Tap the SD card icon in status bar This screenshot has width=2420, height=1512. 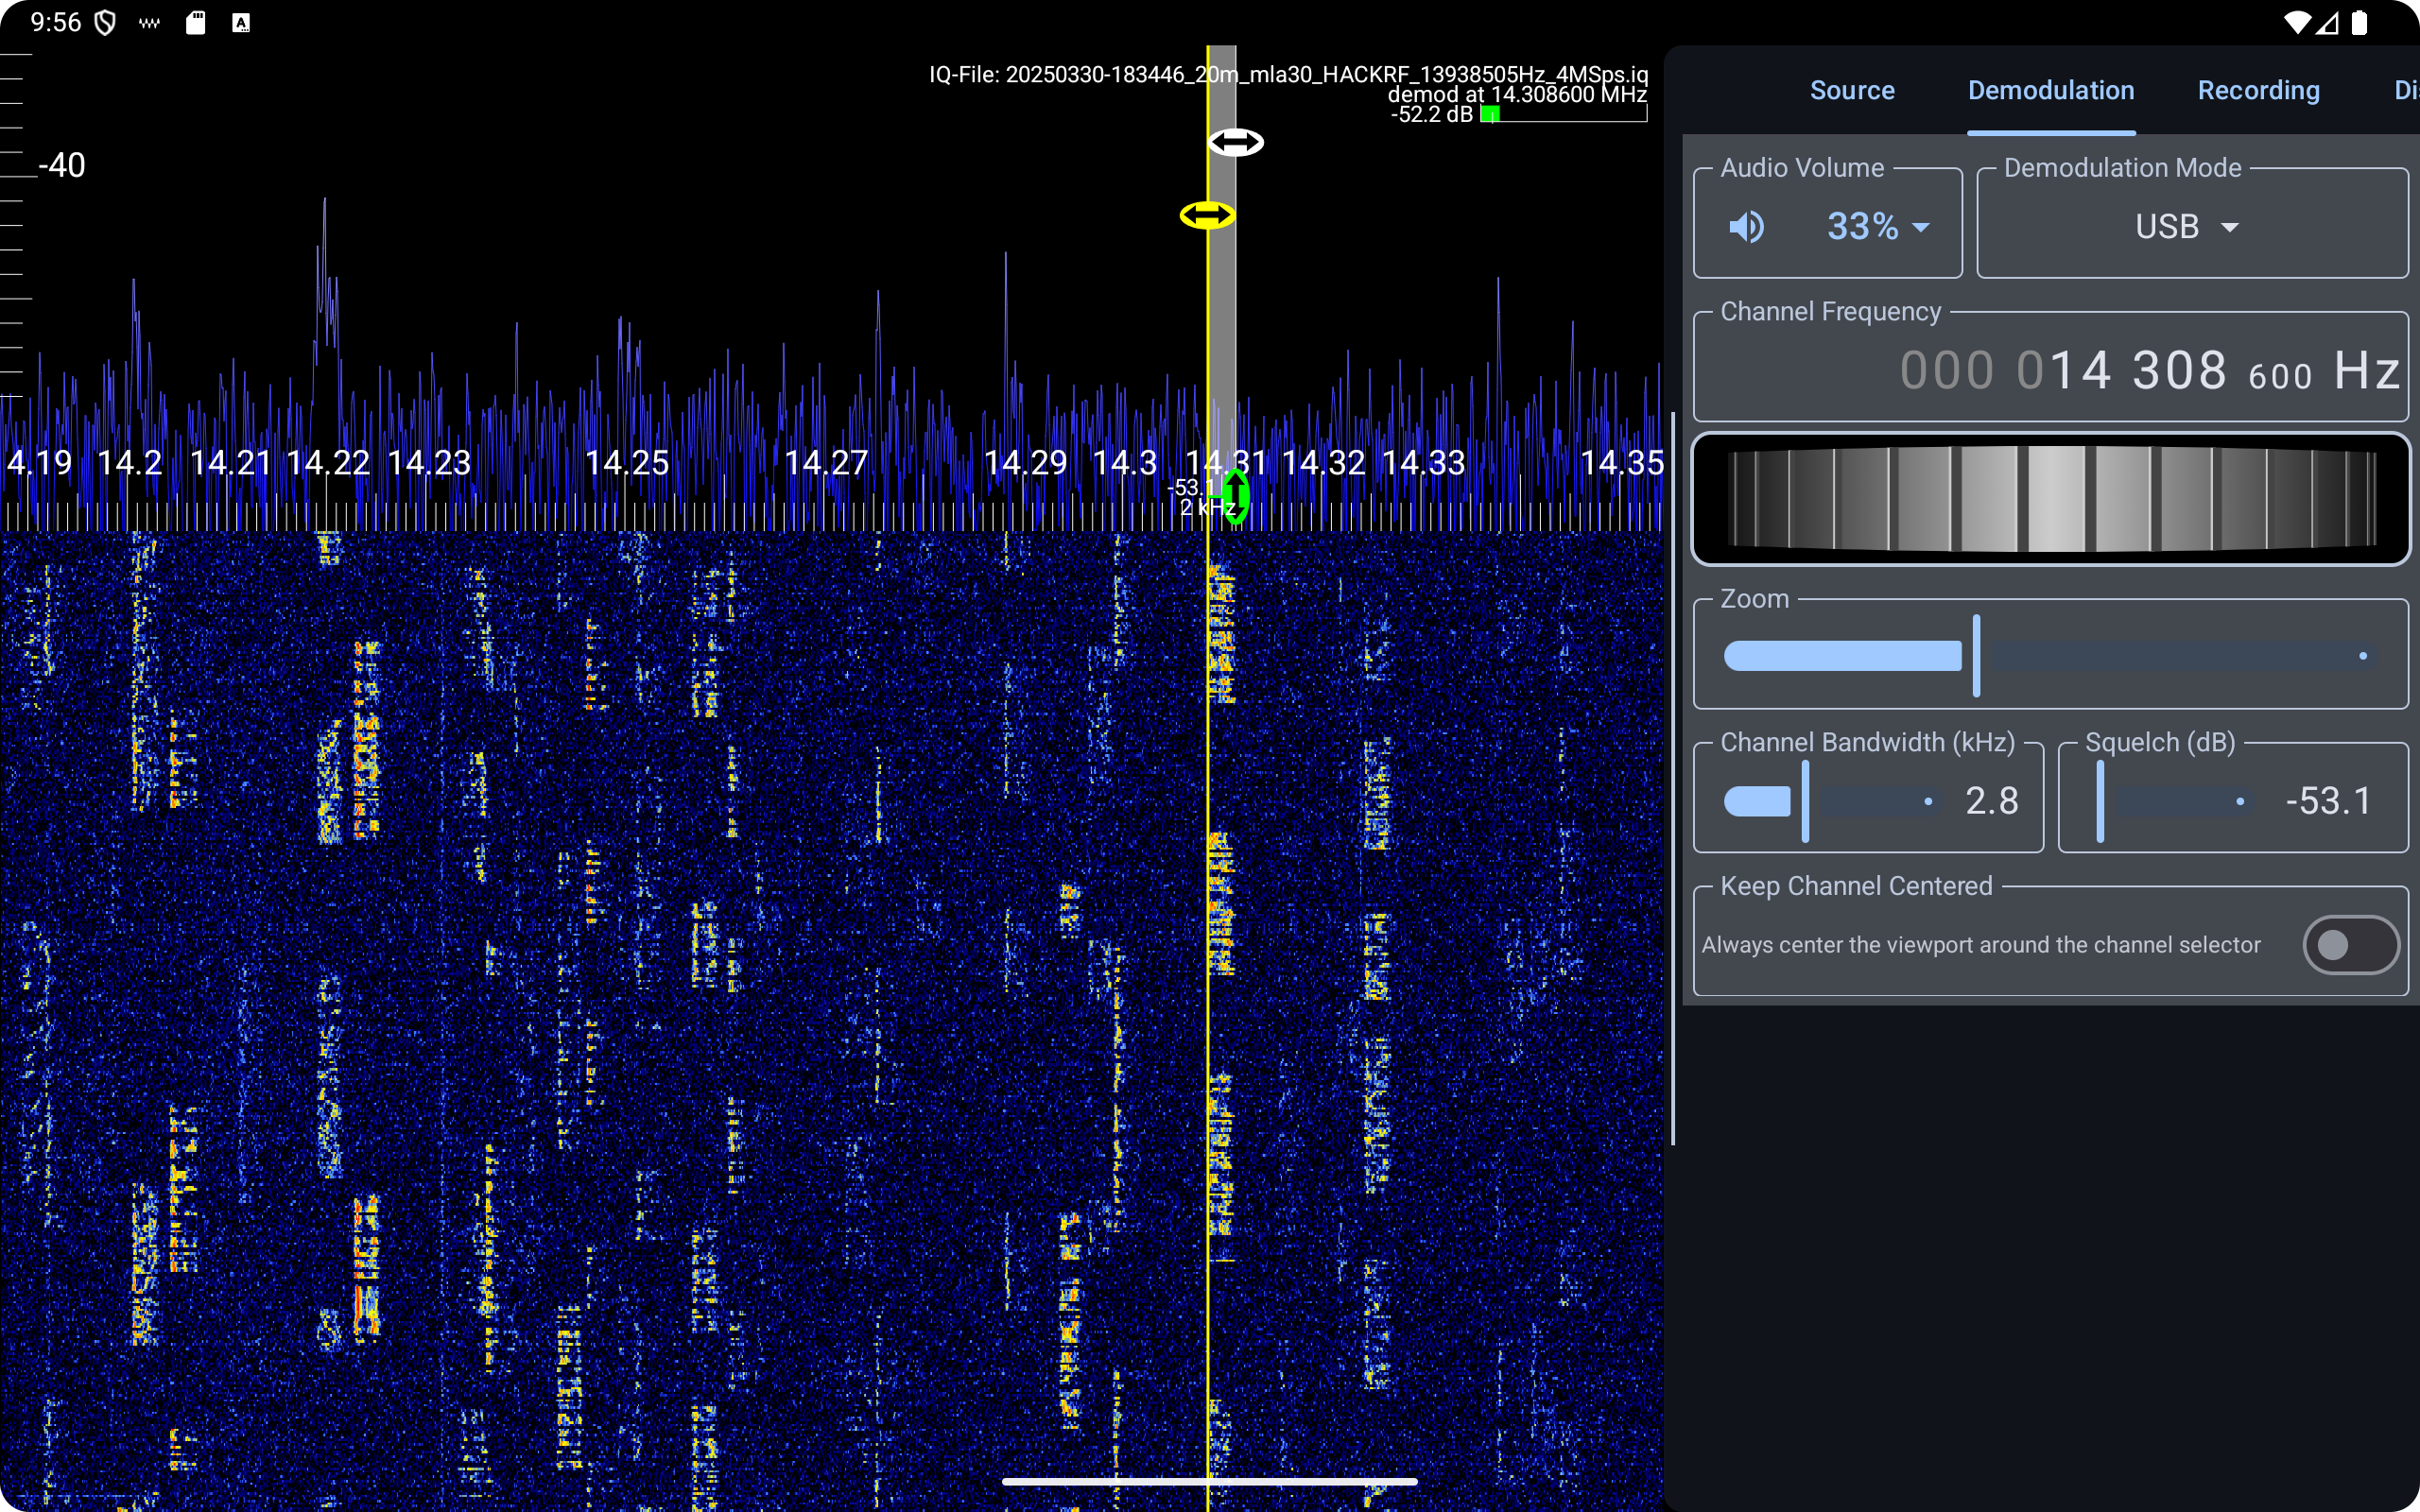click(196, 22)
